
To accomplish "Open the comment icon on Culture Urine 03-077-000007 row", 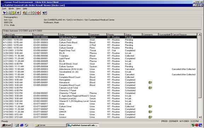I will (150, 106).
